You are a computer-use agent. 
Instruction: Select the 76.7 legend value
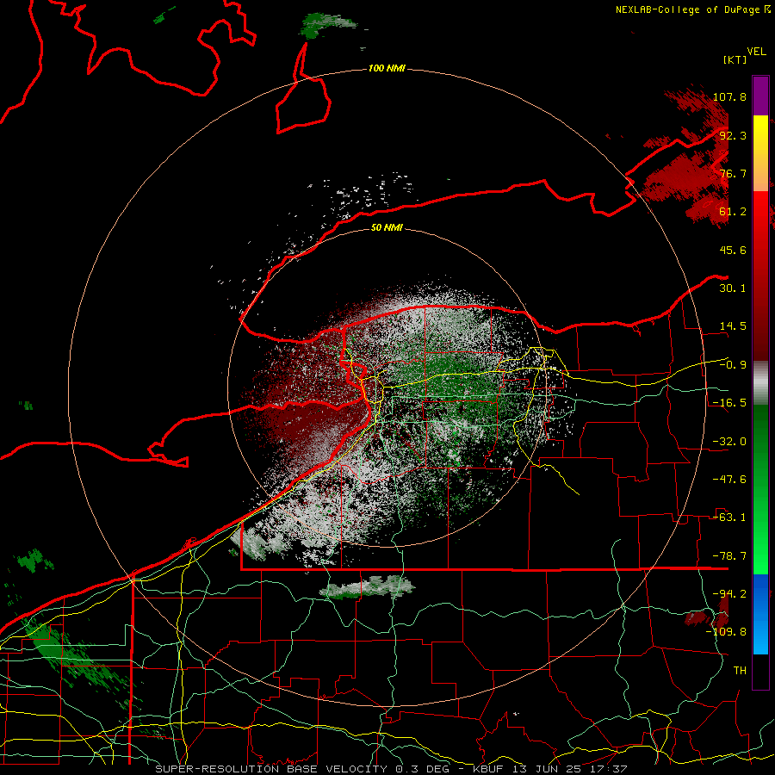point(733,173)
